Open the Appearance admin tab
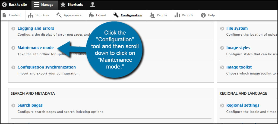 (x=72, y=15)
